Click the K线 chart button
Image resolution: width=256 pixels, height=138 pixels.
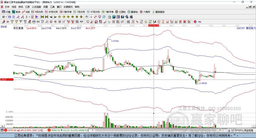[26, 12]
